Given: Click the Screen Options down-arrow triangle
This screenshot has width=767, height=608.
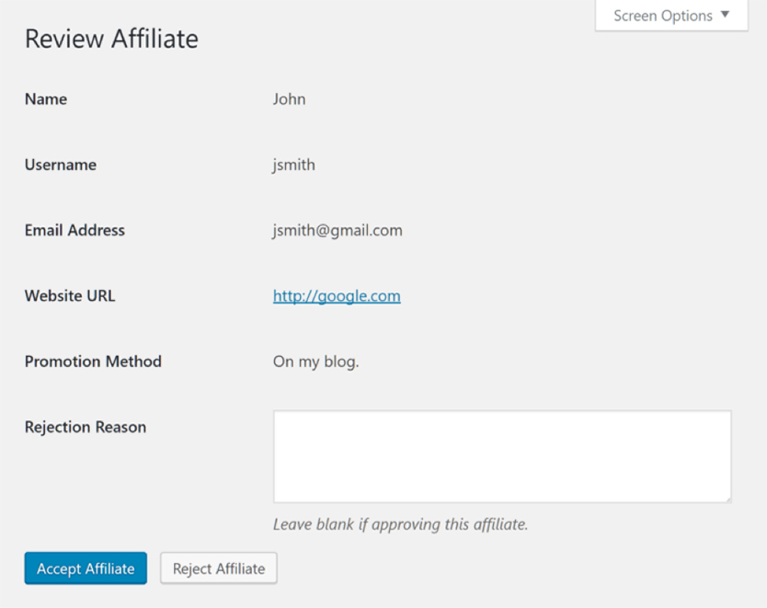Looking at the screenshot, I should click(726, 15).
